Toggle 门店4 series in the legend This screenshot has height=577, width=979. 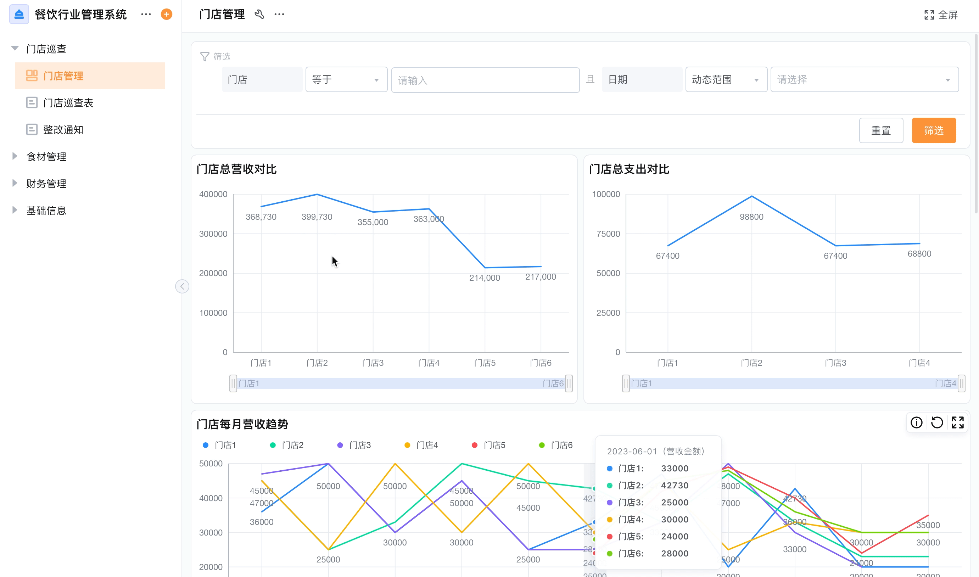point(421,445)
